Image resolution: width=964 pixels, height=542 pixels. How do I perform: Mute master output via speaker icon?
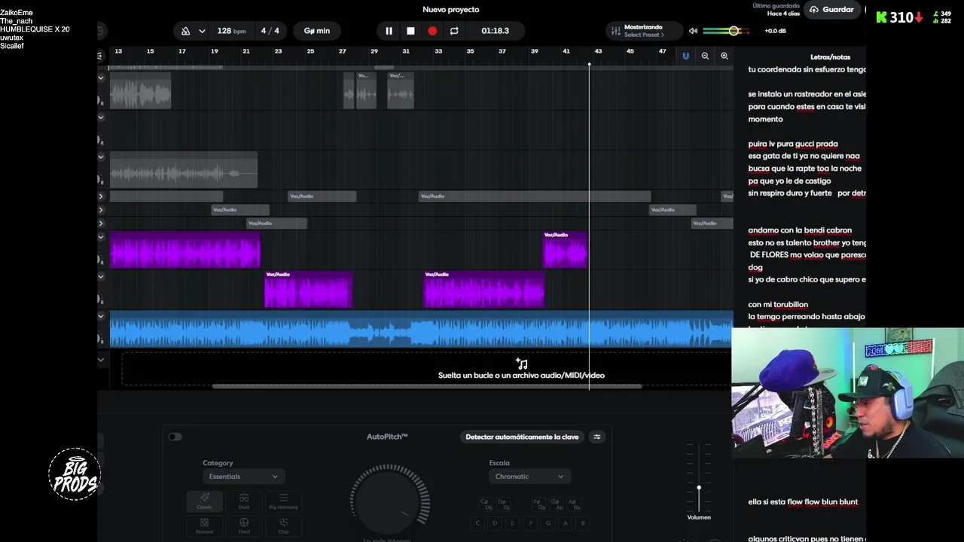pyautogui.click(x=693, y=31)
